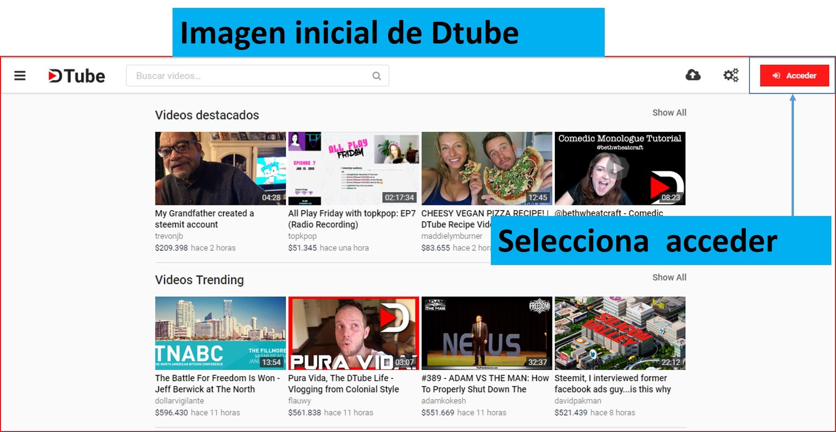
Task: Open Cheesy Vegan Pizza video thumbnail
Action: pyautogui.click(x=487, y=168)
